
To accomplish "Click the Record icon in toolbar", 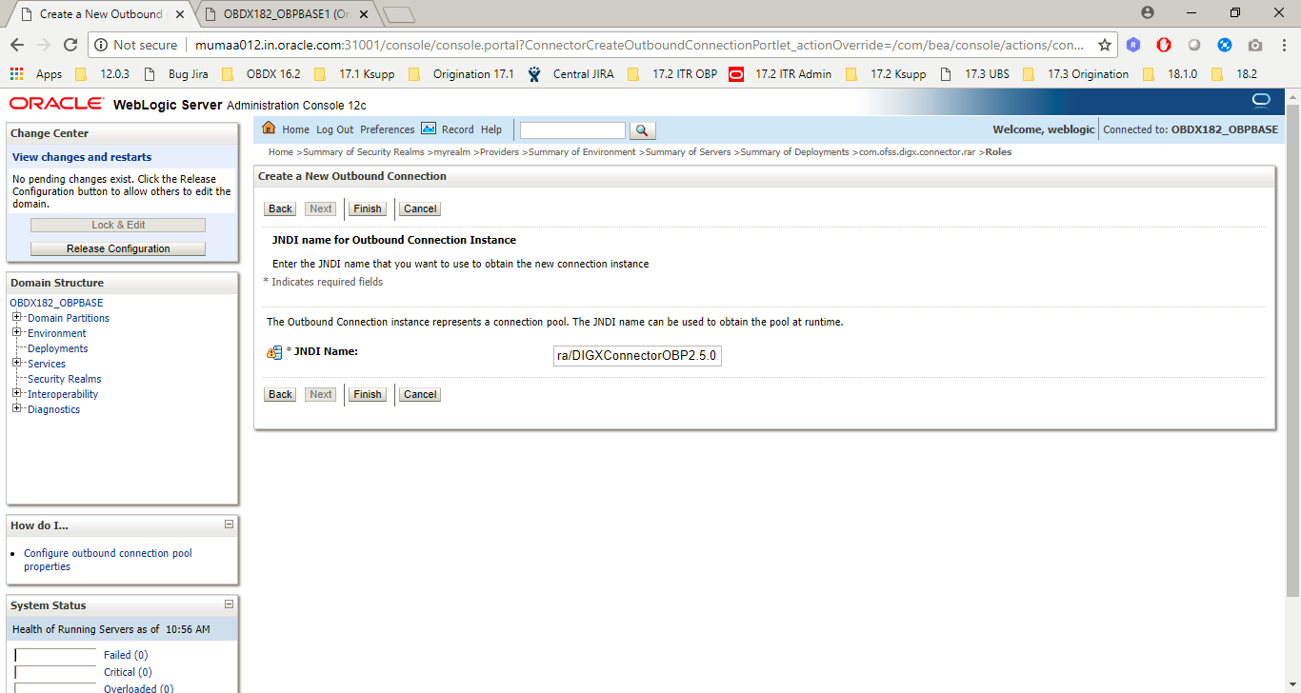I will pos(429,129).
